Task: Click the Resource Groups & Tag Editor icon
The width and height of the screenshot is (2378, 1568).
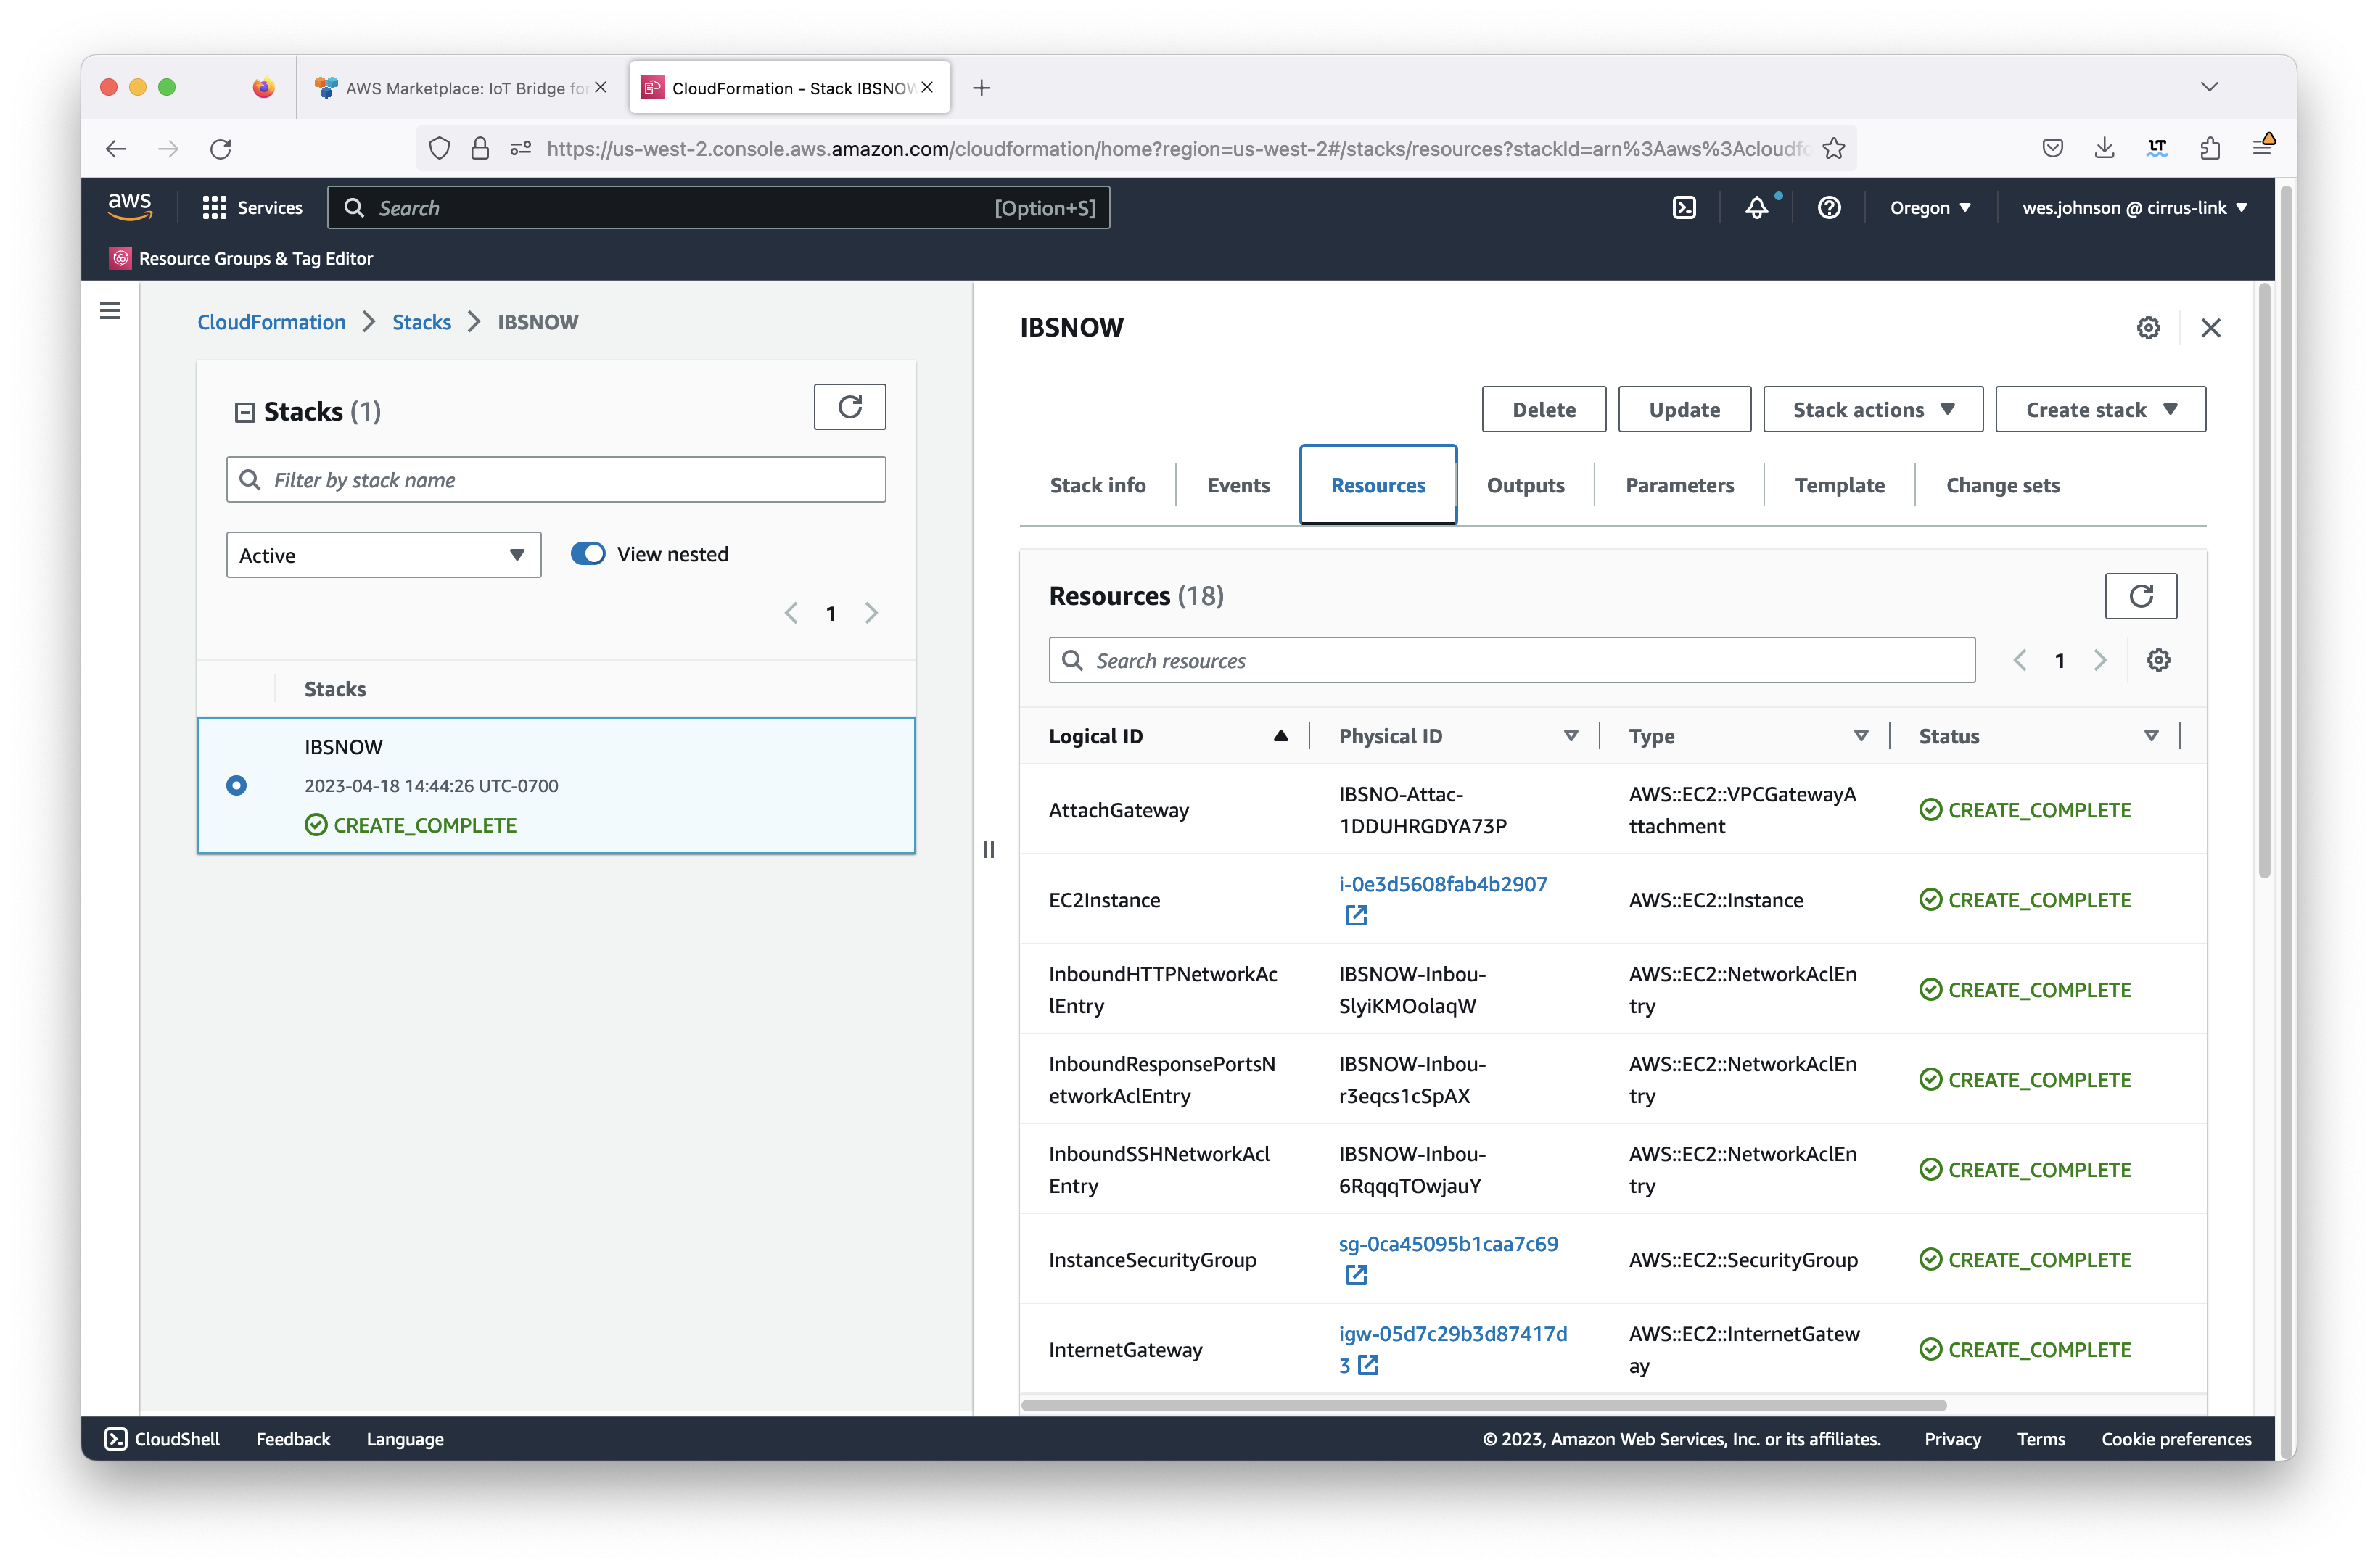Action: coord(120,258)
